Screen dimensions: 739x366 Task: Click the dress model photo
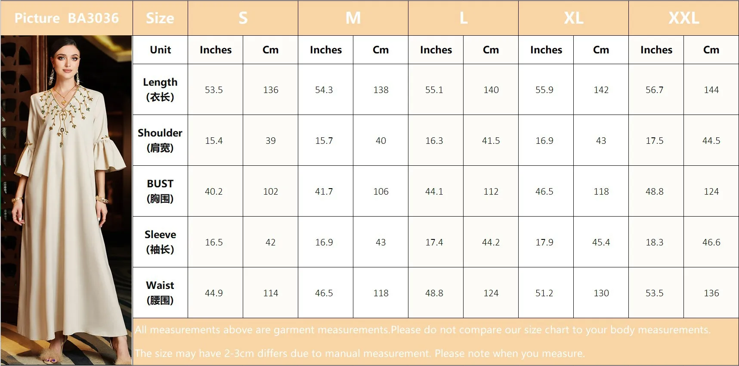click(x=66, y=200)
